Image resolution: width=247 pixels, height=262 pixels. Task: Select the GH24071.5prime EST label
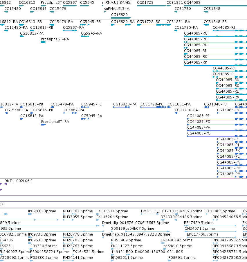click(200, 228)
